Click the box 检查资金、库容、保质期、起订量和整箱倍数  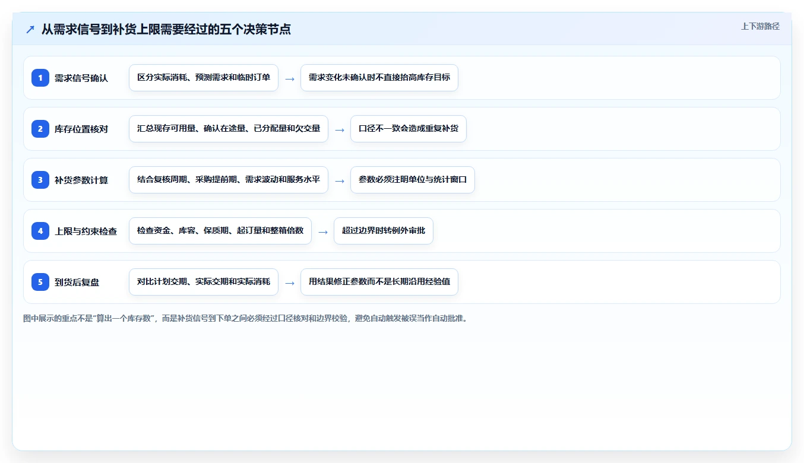(220, 231)
